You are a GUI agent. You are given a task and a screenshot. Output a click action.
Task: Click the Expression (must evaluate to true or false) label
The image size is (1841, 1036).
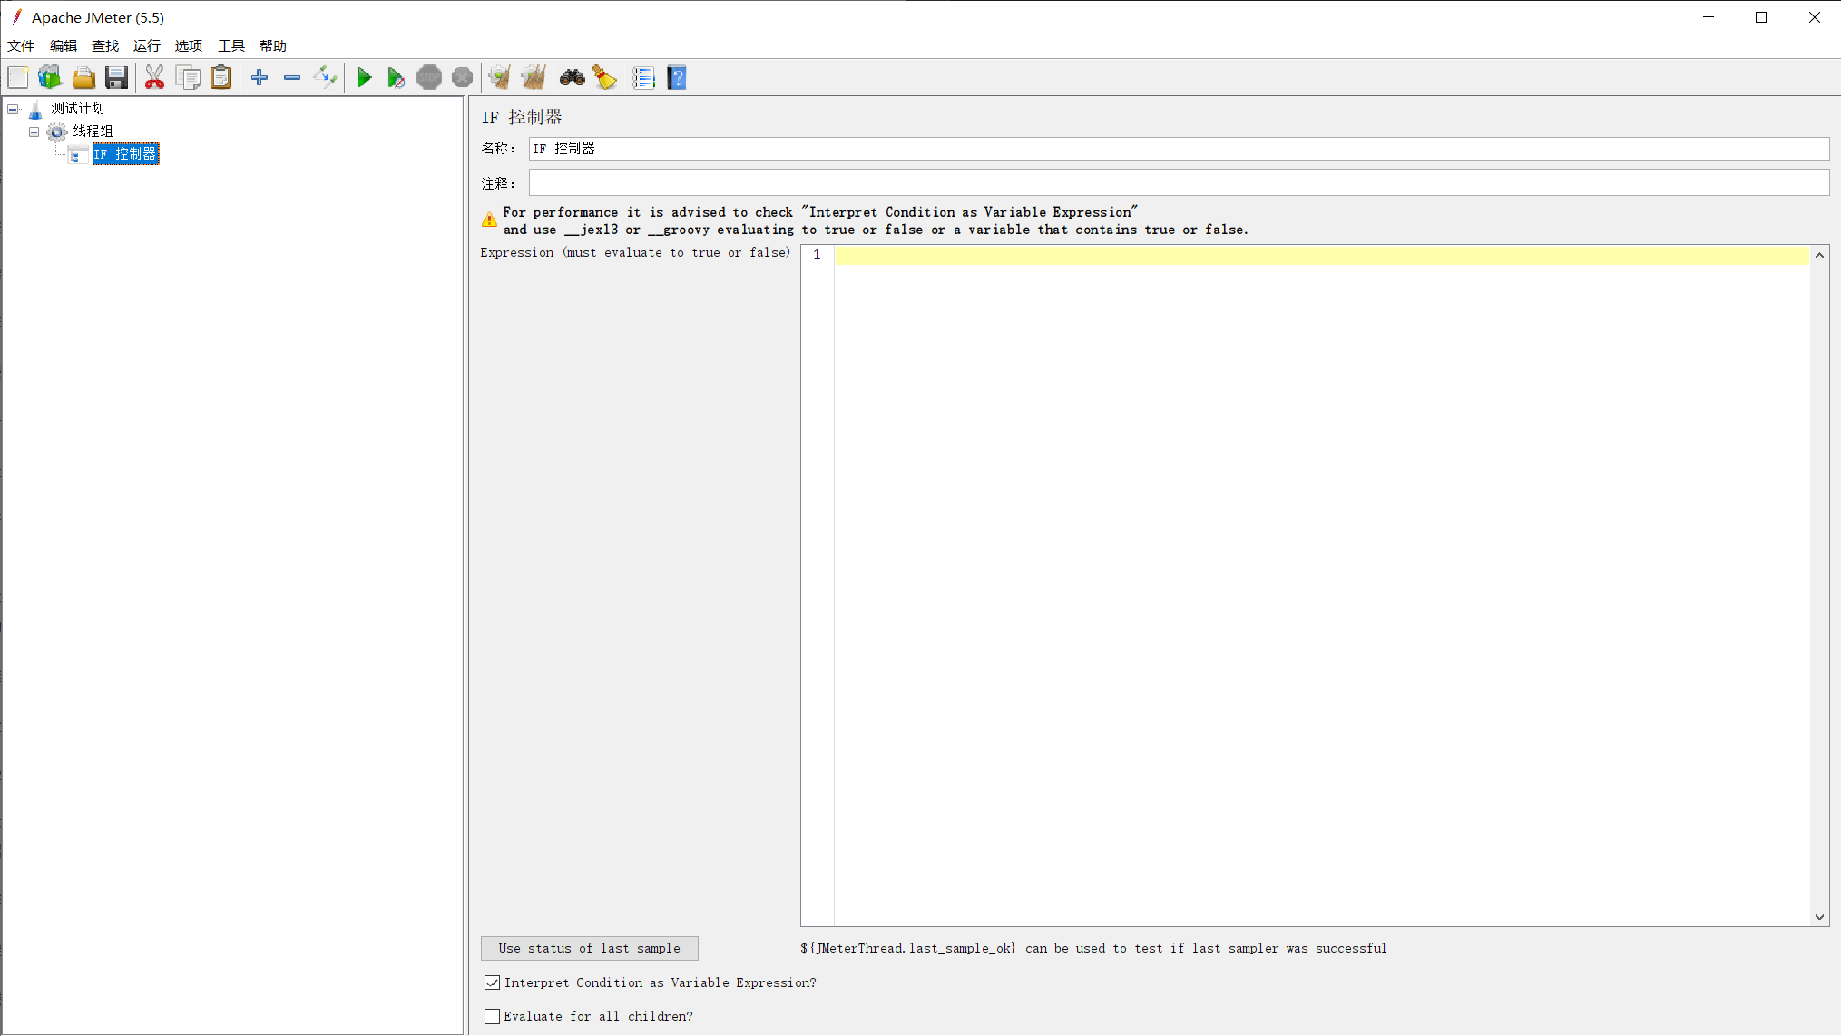(x=635, y=253)
